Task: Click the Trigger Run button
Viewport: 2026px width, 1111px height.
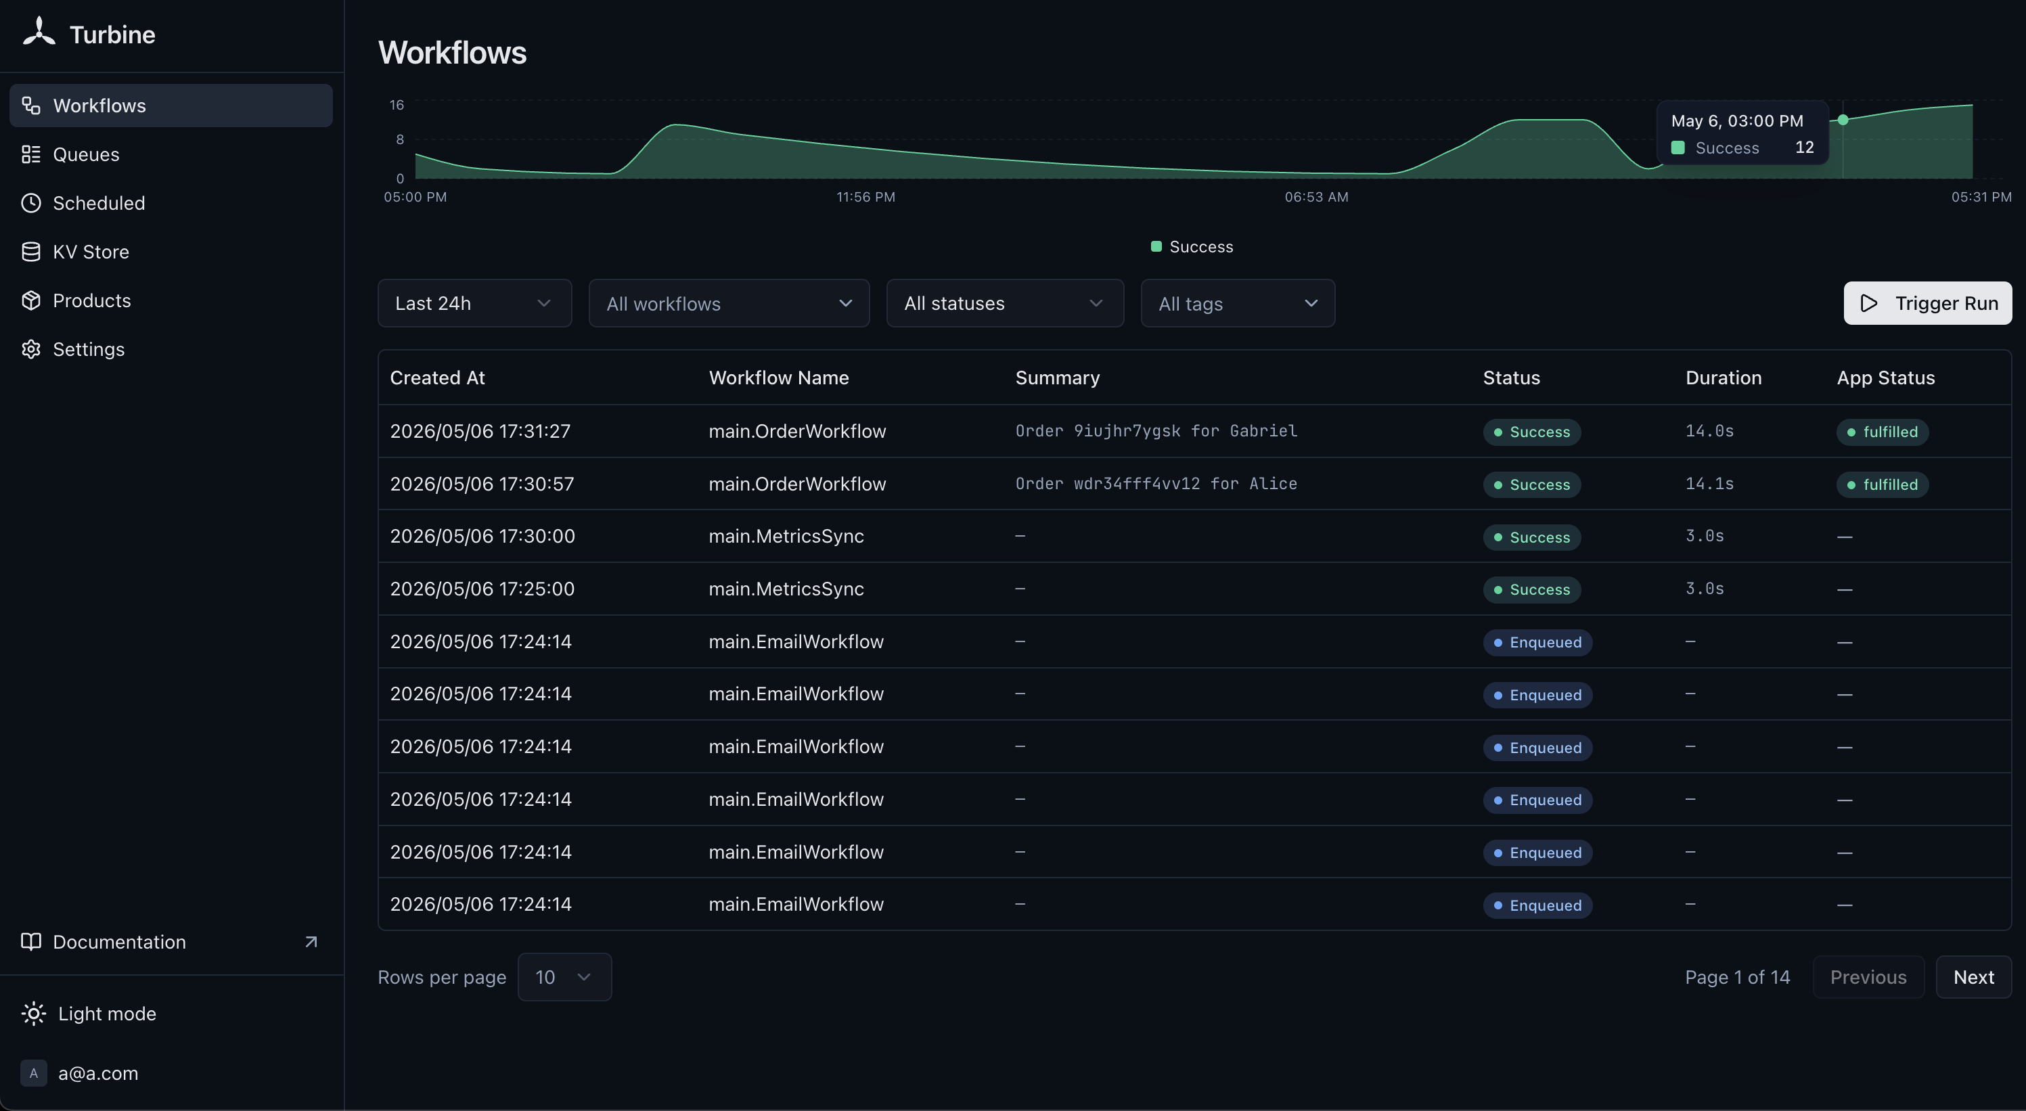Action: click(x=1928, y=304)
